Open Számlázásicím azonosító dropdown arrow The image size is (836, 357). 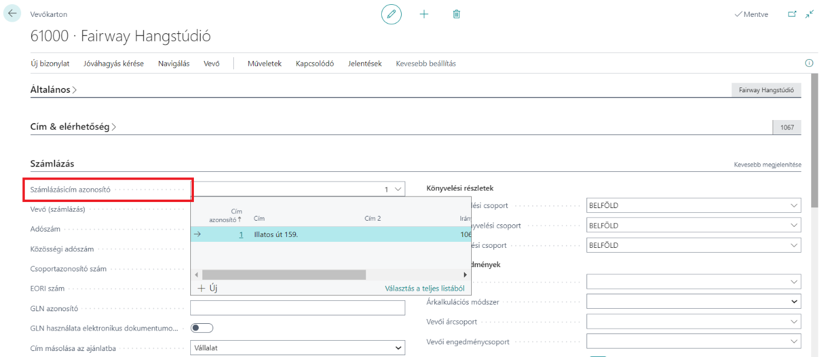pyautogui.click(x=397, y=189)
